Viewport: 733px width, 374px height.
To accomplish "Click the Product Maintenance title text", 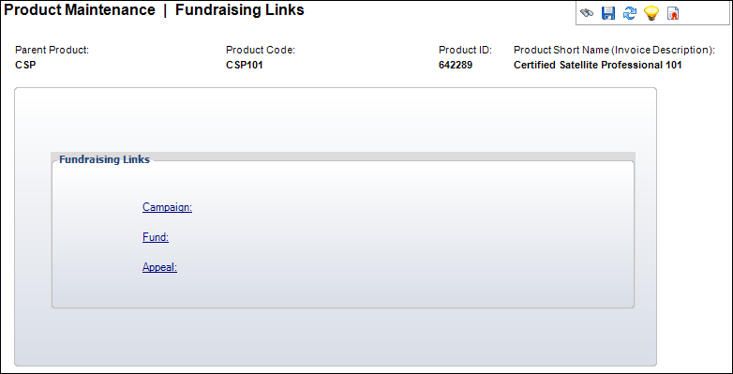I will [80, 9].
